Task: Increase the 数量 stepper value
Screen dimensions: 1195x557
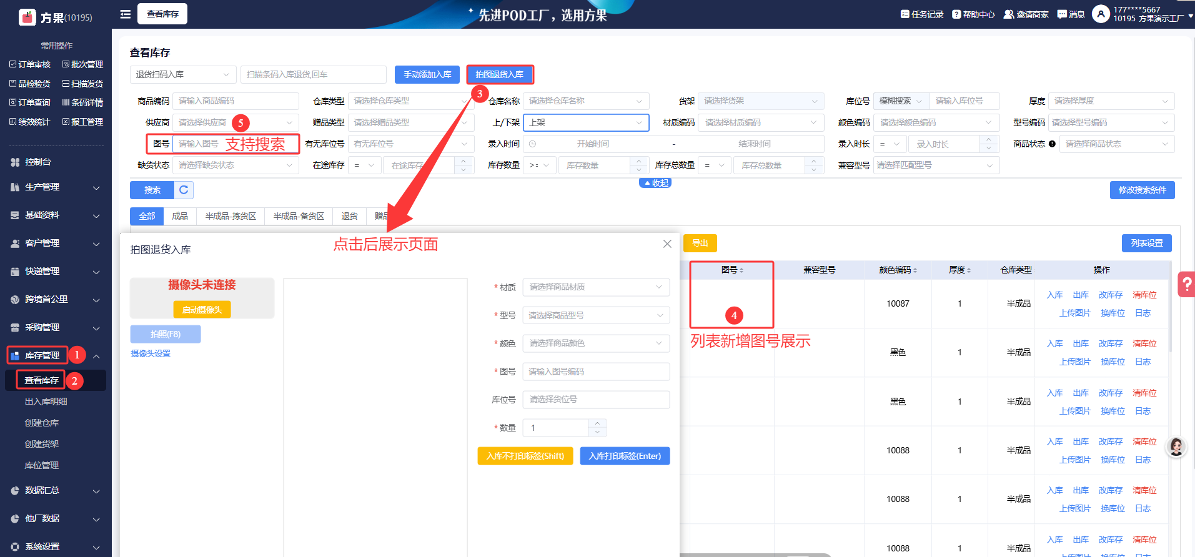Action: pyautogui.click(x=597, y=423)
